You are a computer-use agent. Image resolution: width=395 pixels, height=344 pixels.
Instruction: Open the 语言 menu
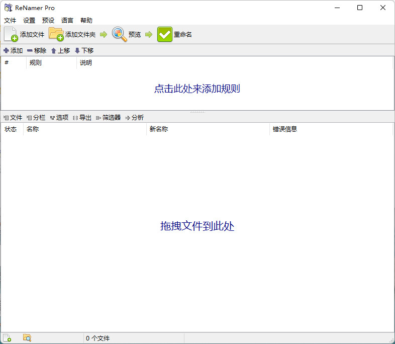pyautogui.click(x=67, y=21)
